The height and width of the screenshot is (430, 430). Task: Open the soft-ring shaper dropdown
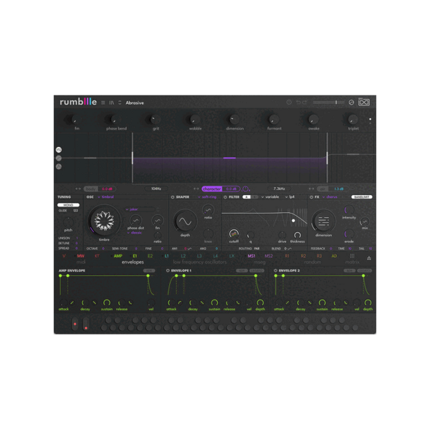[x=207, y=197]
